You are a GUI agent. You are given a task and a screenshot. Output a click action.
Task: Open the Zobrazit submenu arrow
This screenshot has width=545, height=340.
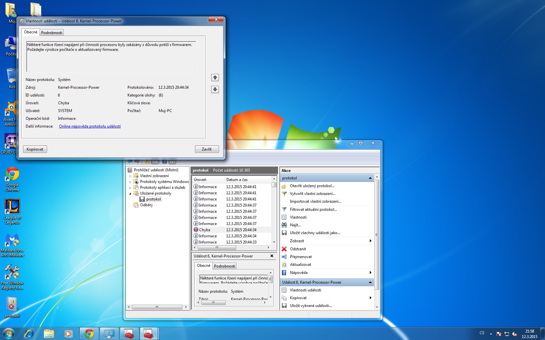click(370, 241)
